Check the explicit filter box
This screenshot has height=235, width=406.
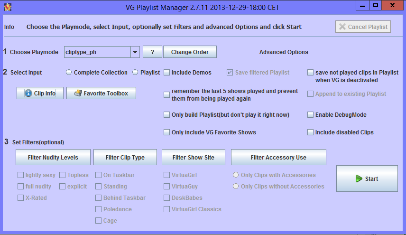[x=63, y=187]
